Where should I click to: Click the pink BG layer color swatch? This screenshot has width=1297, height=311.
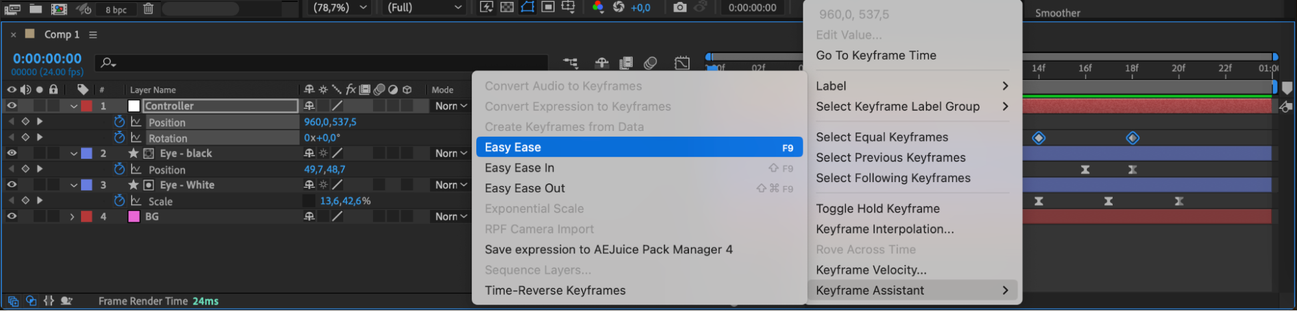coord(134,216)
